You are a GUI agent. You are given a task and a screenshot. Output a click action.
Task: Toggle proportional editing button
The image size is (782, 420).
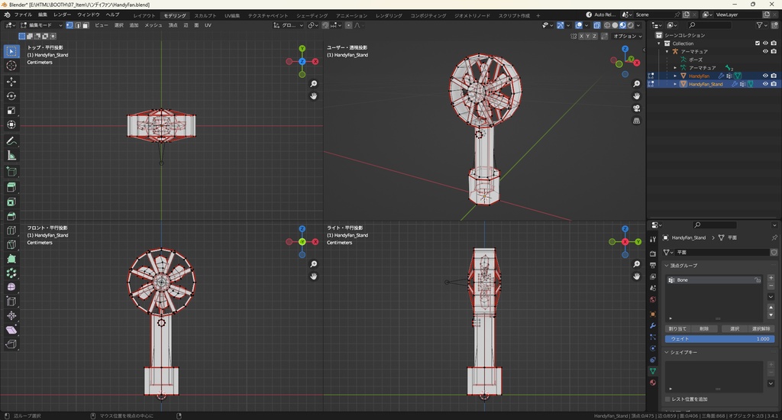pyautogui.click(x=348, y=25)
